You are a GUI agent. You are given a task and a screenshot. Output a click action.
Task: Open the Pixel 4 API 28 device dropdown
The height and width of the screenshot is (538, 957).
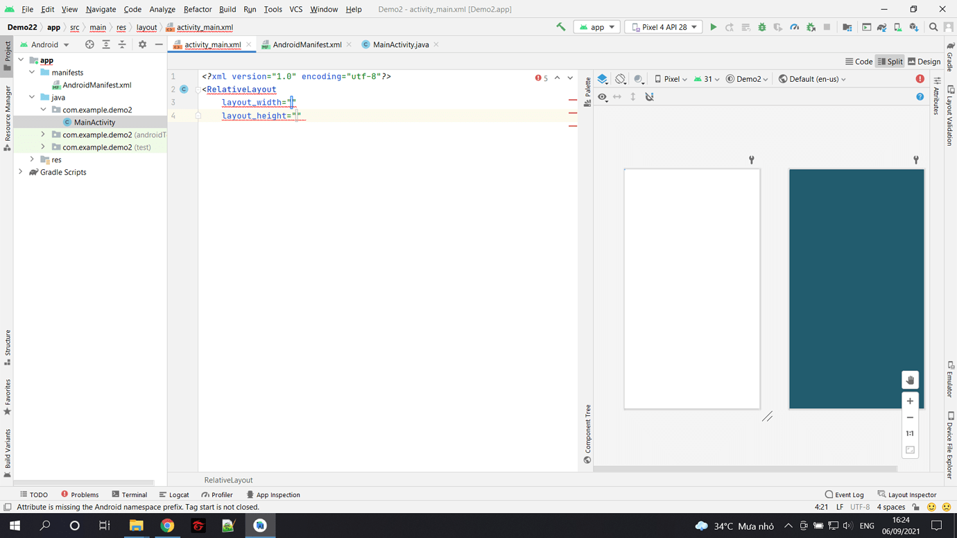point(663,26)
